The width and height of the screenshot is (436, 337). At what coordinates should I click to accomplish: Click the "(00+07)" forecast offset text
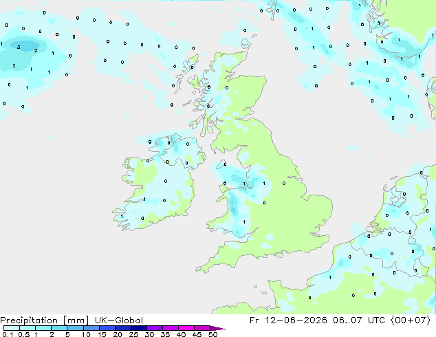(411, 320)
